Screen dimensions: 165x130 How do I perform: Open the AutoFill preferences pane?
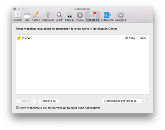pos(36,16)
